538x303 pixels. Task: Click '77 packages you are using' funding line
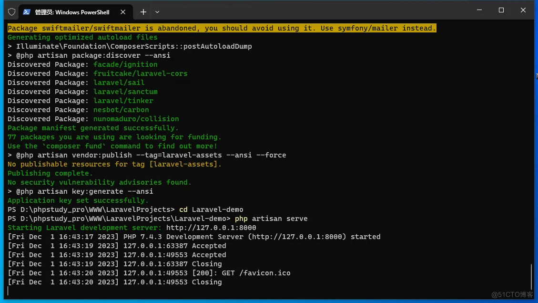114,137
